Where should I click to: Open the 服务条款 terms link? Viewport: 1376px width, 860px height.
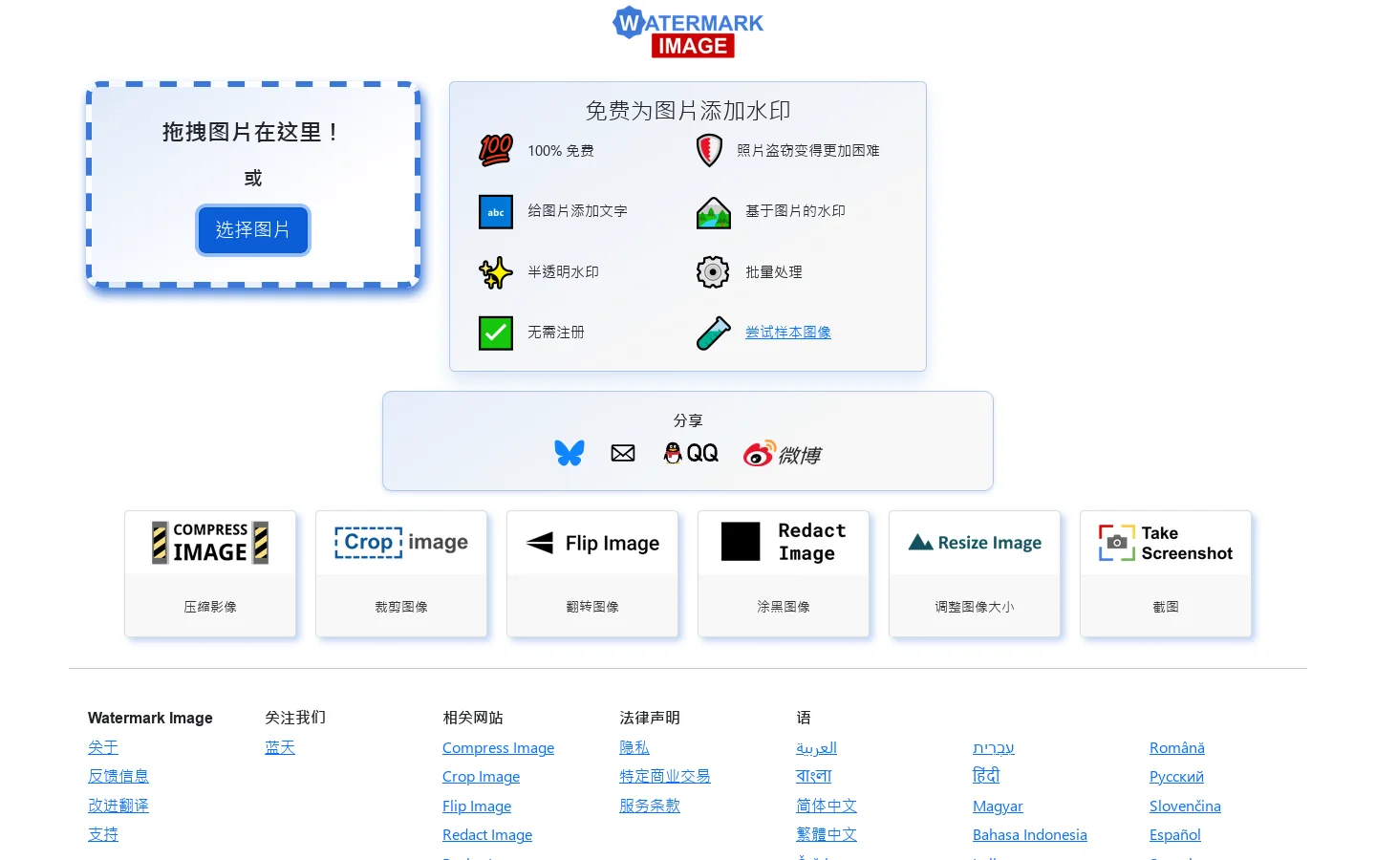point(650,806)
